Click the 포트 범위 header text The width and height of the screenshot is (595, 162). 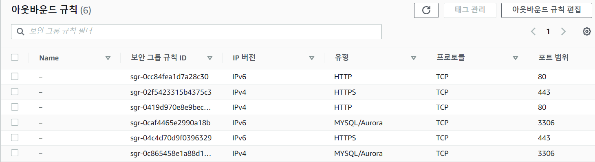pyautogui.click(x=553, y=58)
